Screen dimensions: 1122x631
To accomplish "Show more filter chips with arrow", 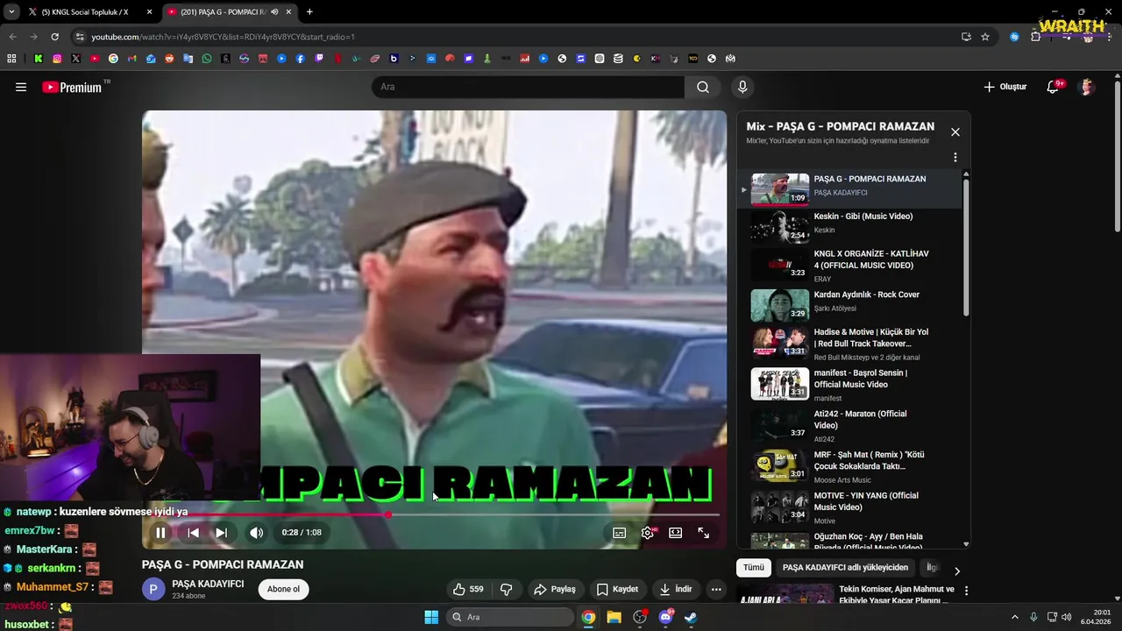I will pyautogui.click(x=957, y=571).
